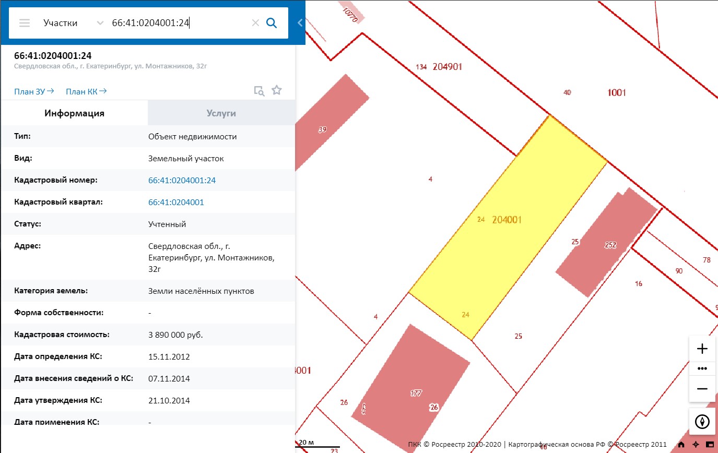Click the home icon at map bottom

[x=681, y=445]
